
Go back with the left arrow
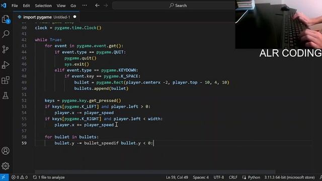point(97,6)
